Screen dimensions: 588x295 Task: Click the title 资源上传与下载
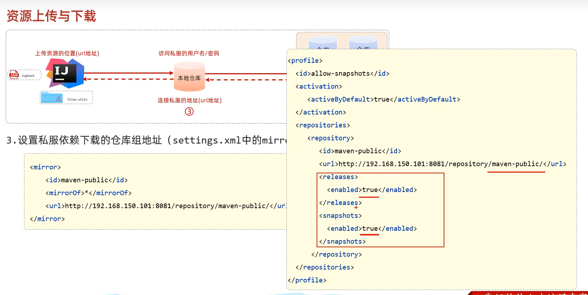(x=51, y=16)
